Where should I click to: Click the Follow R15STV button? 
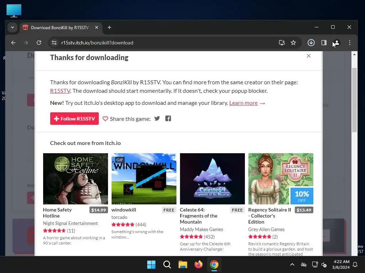74,119
